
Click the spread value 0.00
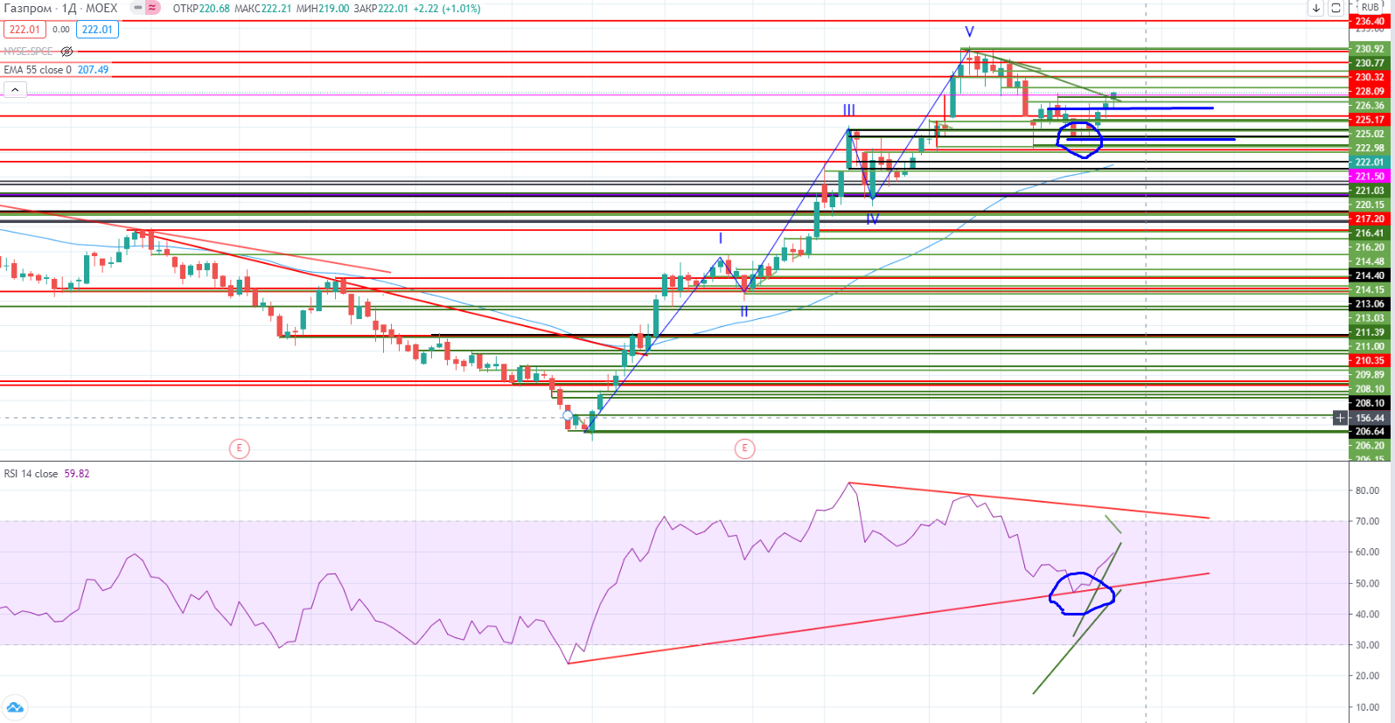61,30
